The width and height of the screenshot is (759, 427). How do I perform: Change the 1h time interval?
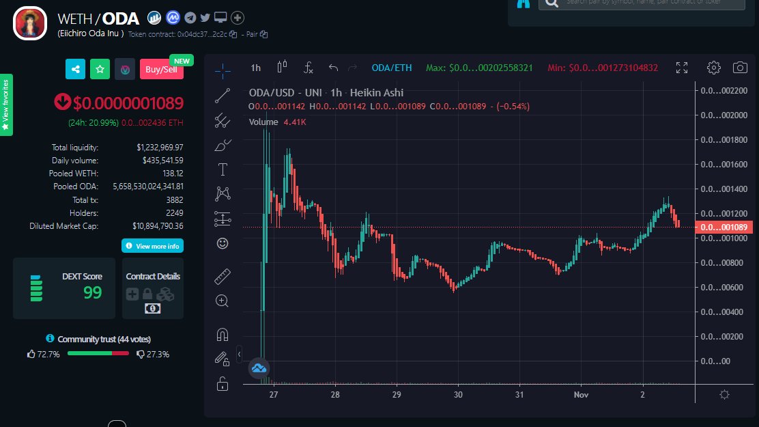click(x=255, y=68)
